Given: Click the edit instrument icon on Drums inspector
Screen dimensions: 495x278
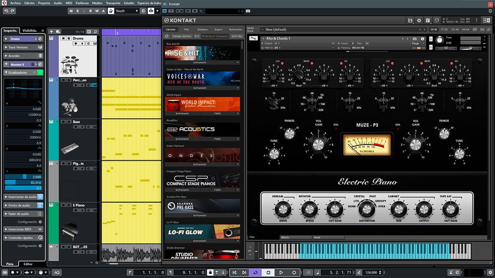Looking at the screenshot, I should point(40,39).
